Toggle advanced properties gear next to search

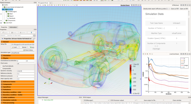click(x=34, y=36)
